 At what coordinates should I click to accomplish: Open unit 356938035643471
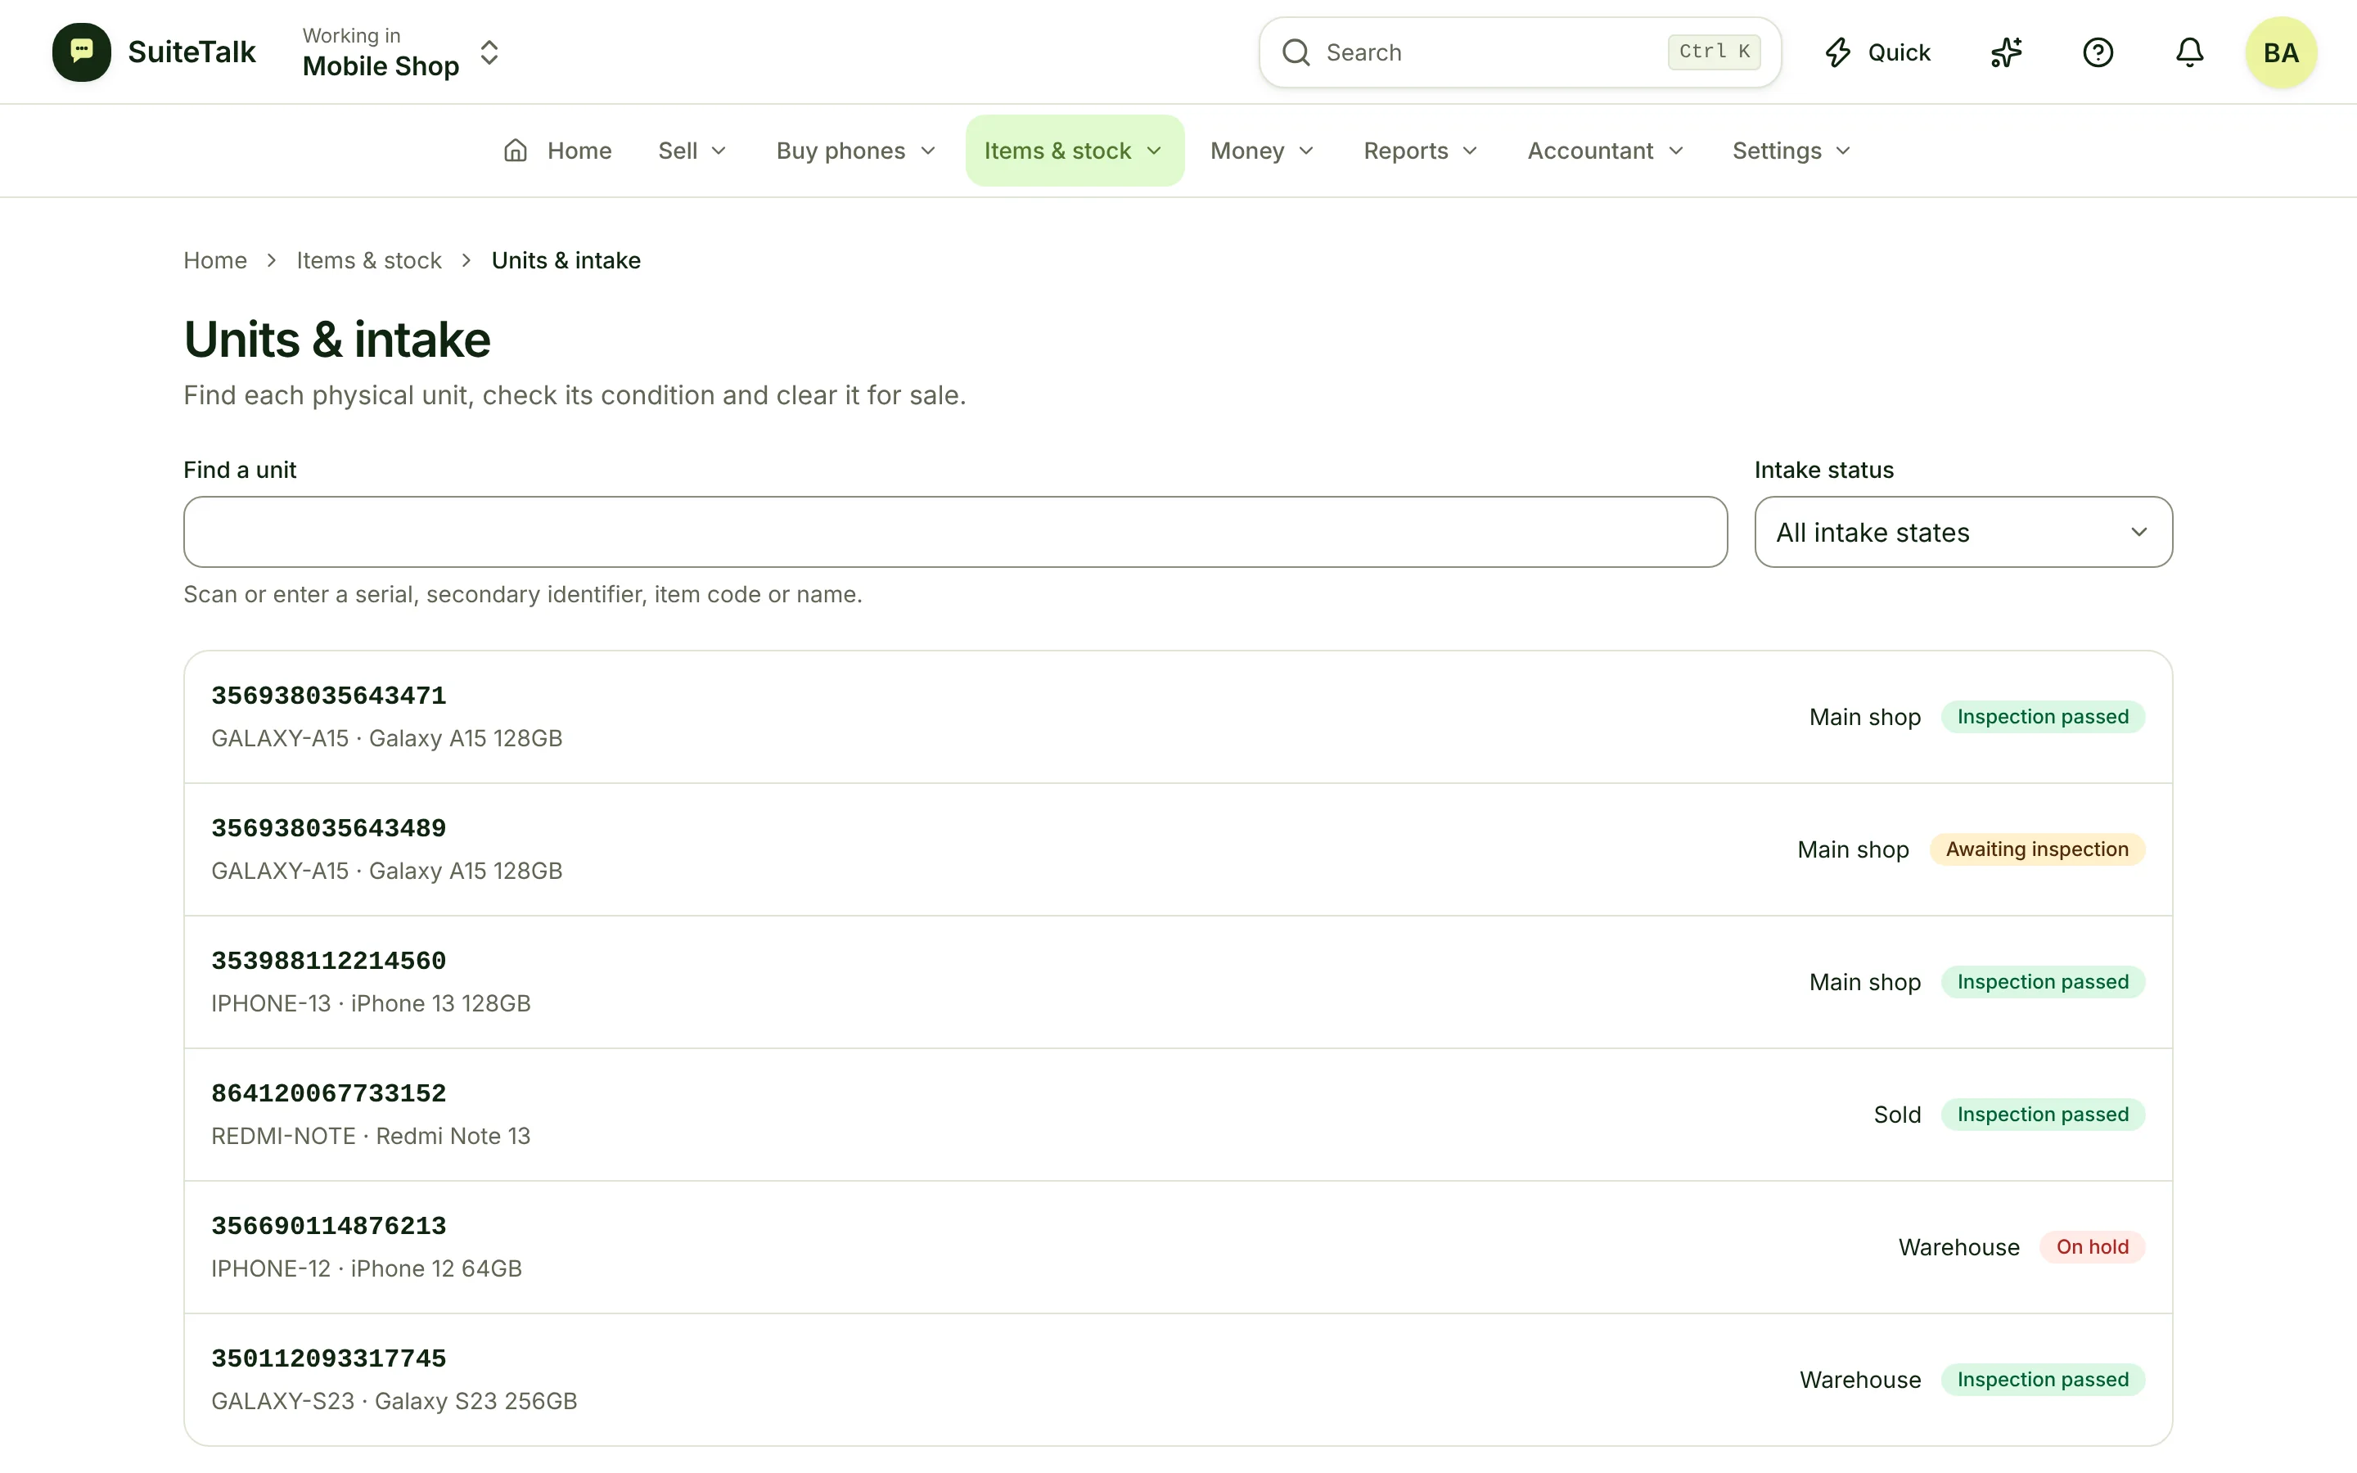click(1178, 717)
